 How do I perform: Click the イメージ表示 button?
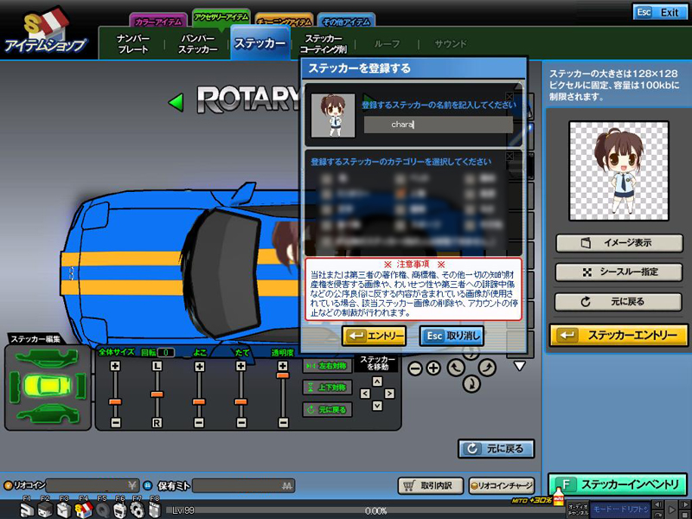[x=618, y=243]
